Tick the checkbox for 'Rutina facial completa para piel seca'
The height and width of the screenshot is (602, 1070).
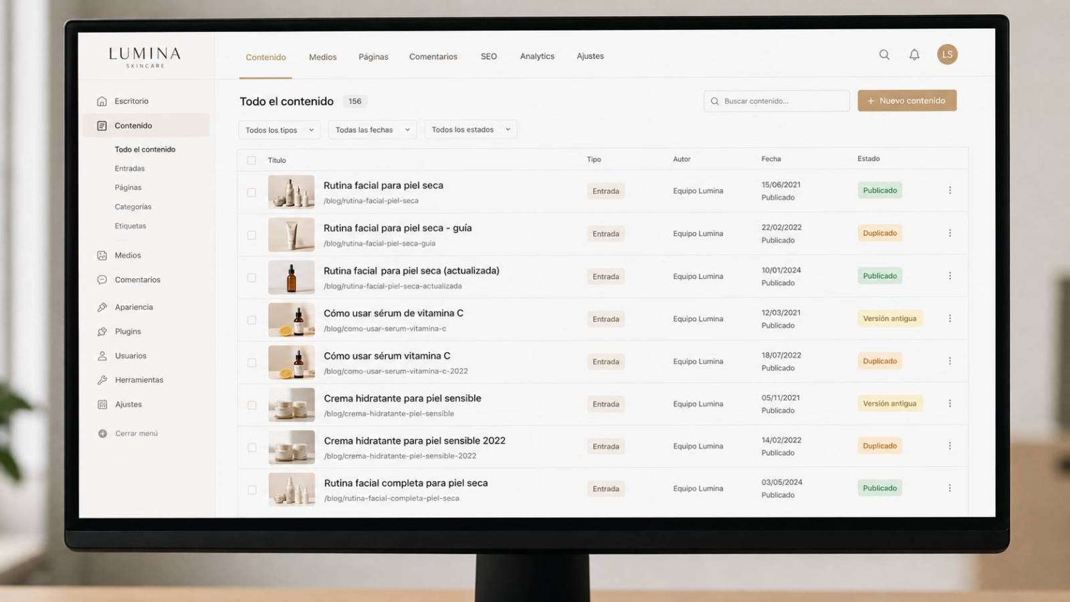(x=251, y=490)
